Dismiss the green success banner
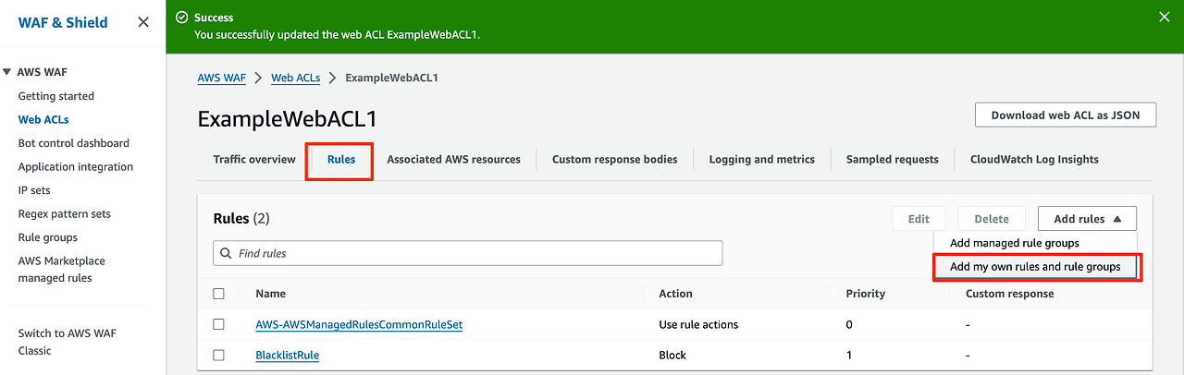Image resolution: width=1184 pixels, height=375 pixels. click(x=1164, y=17)
